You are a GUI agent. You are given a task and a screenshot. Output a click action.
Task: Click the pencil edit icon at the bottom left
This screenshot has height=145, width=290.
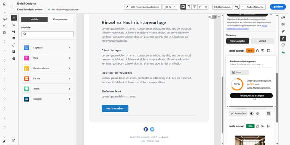pos(4,141)
